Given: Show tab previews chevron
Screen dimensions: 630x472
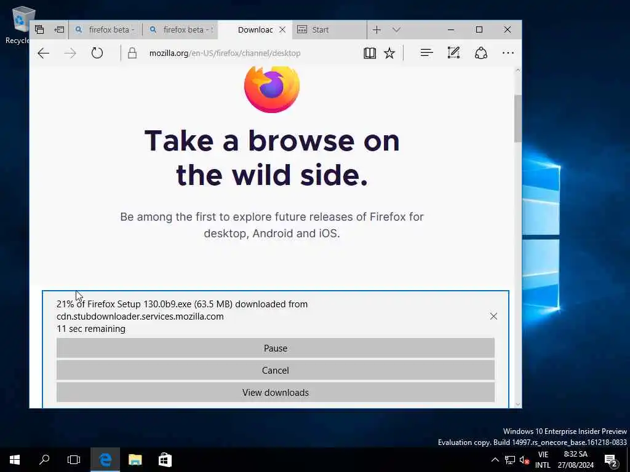Looking at the screenshot, I should [x=397, y=29].
